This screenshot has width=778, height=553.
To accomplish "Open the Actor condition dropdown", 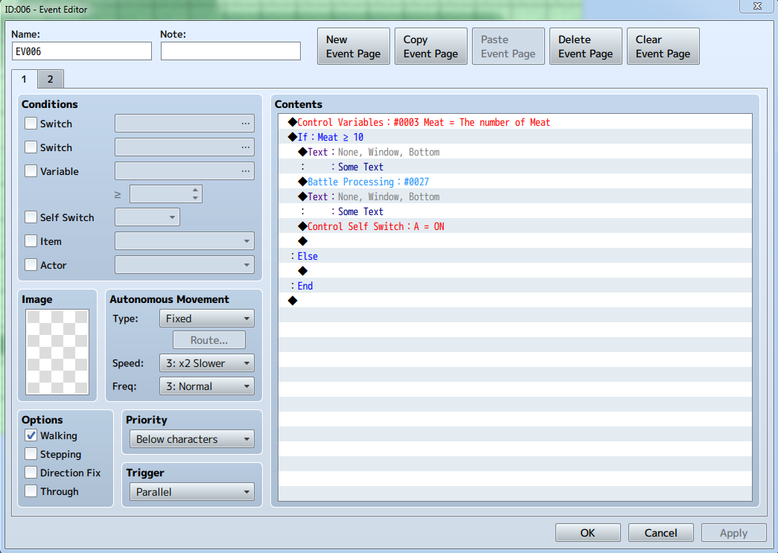I will click(x=185, y=265).
